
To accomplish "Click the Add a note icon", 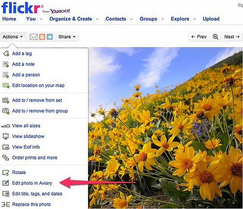I will (6, 64).
